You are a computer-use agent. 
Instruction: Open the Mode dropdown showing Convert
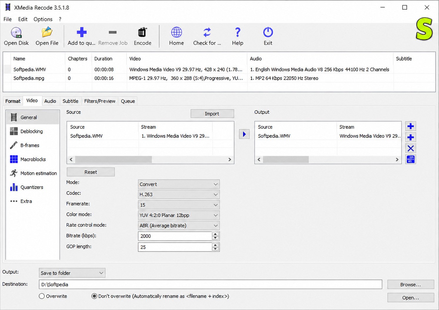(179, 184)
